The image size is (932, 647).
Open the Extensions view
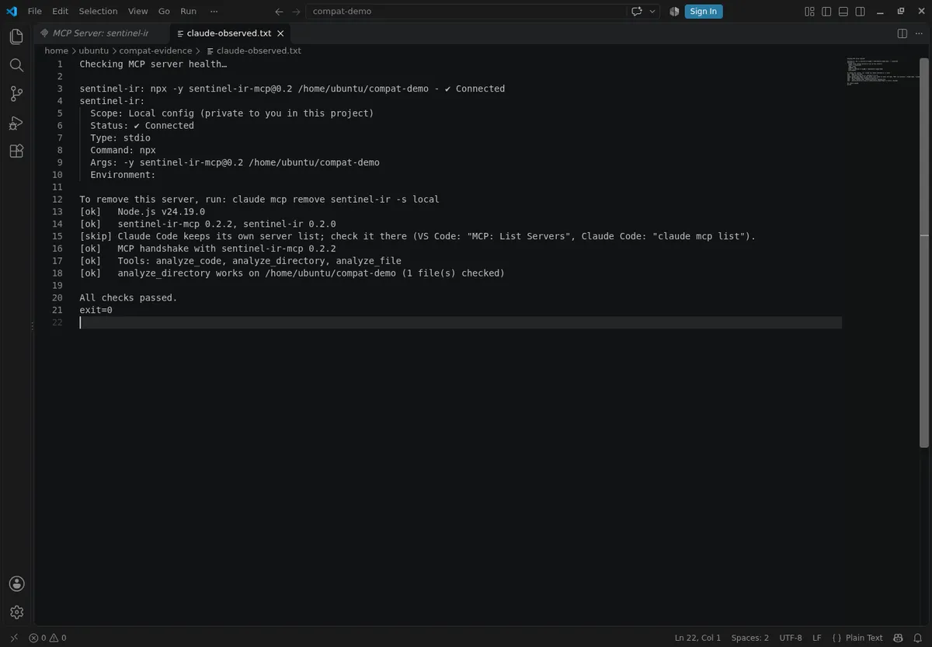[x=16, y=151]
